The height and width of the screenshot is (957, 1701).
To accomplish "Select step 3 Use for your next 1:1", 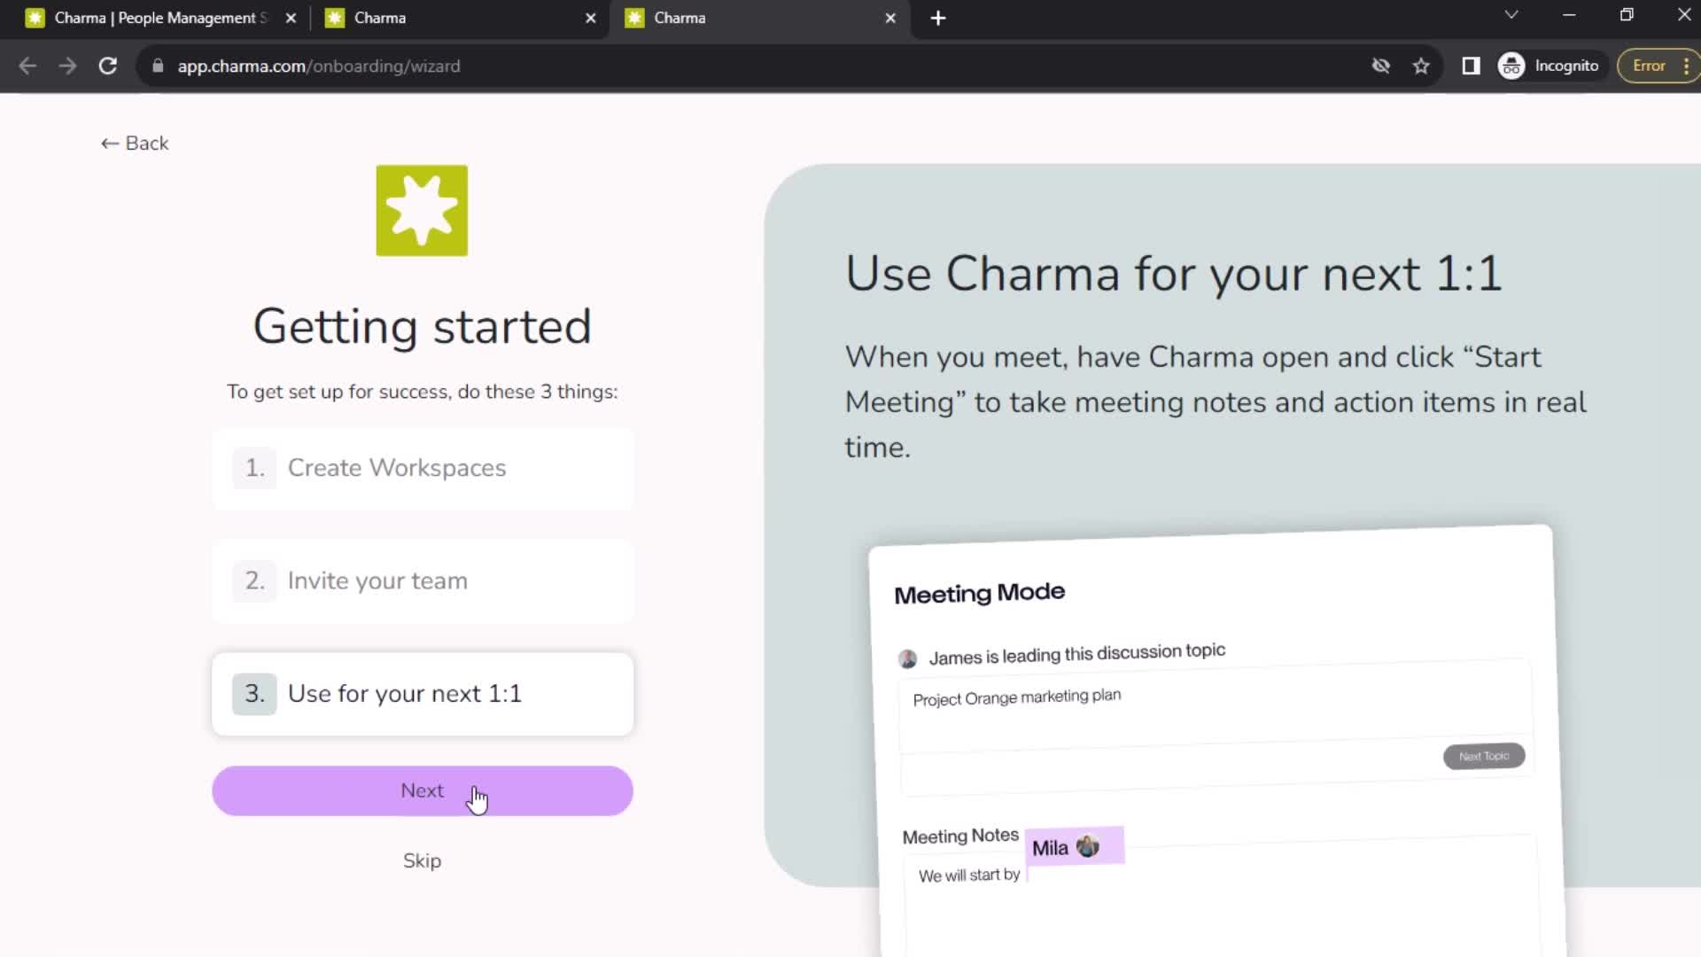I will point(423,694).
